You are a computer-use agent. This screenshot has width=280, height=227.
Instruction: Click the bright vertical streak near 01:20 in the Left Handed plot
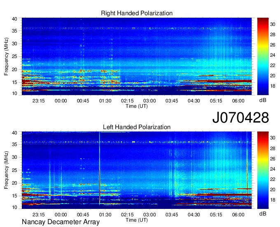click(x=100, y=169)
